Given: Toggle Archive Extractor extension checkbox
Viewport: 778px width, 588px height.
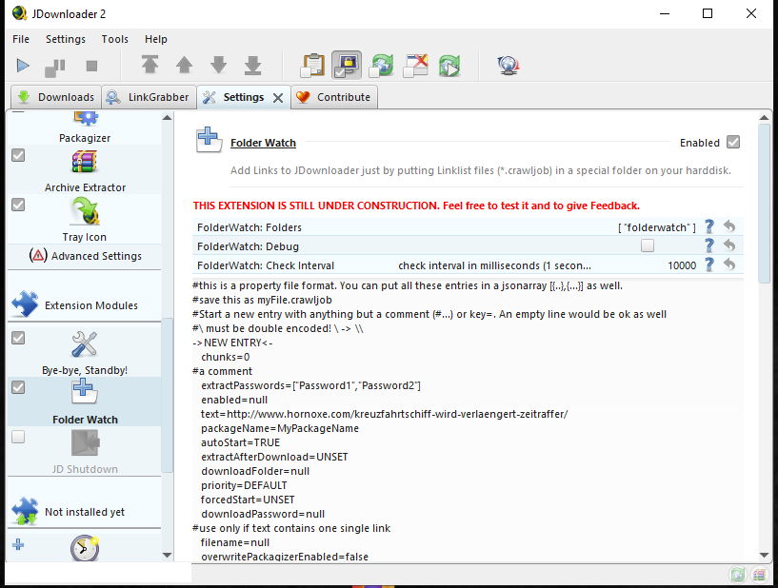Looking at the screenshot, I should coord(18,155).
